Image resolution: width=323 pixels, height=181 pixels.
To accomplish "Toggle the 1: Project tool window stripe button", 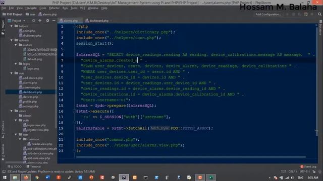I will pyautogui.click(x=3, y=27).
